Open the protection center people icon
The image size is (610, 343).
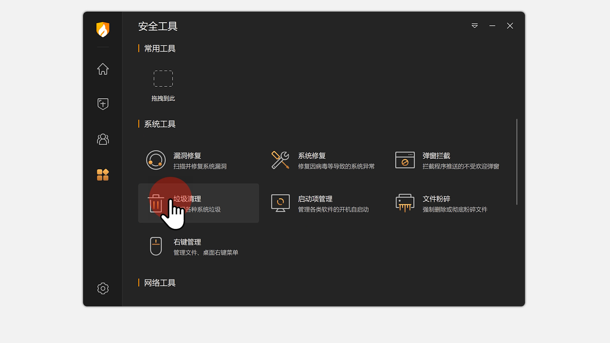(103, 139)
